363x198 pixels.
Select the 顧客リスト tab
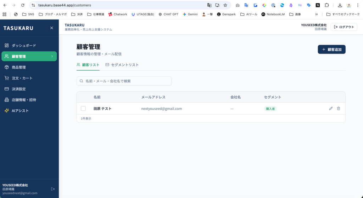tap(88, 65)
